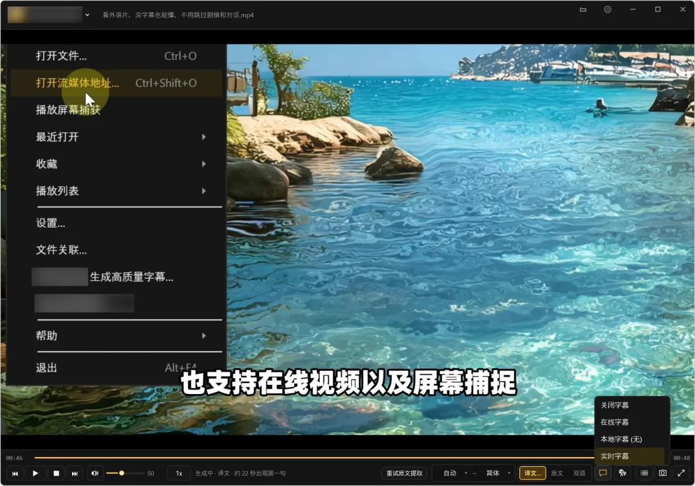
Task: Choose 实时字幕 in subtitle popup
Action: tap(629, 456)
